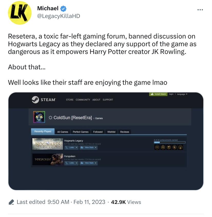The height and width of the screenshot is (217, 212).
Task: Expand the language dropdown
Action: [182, 94]
